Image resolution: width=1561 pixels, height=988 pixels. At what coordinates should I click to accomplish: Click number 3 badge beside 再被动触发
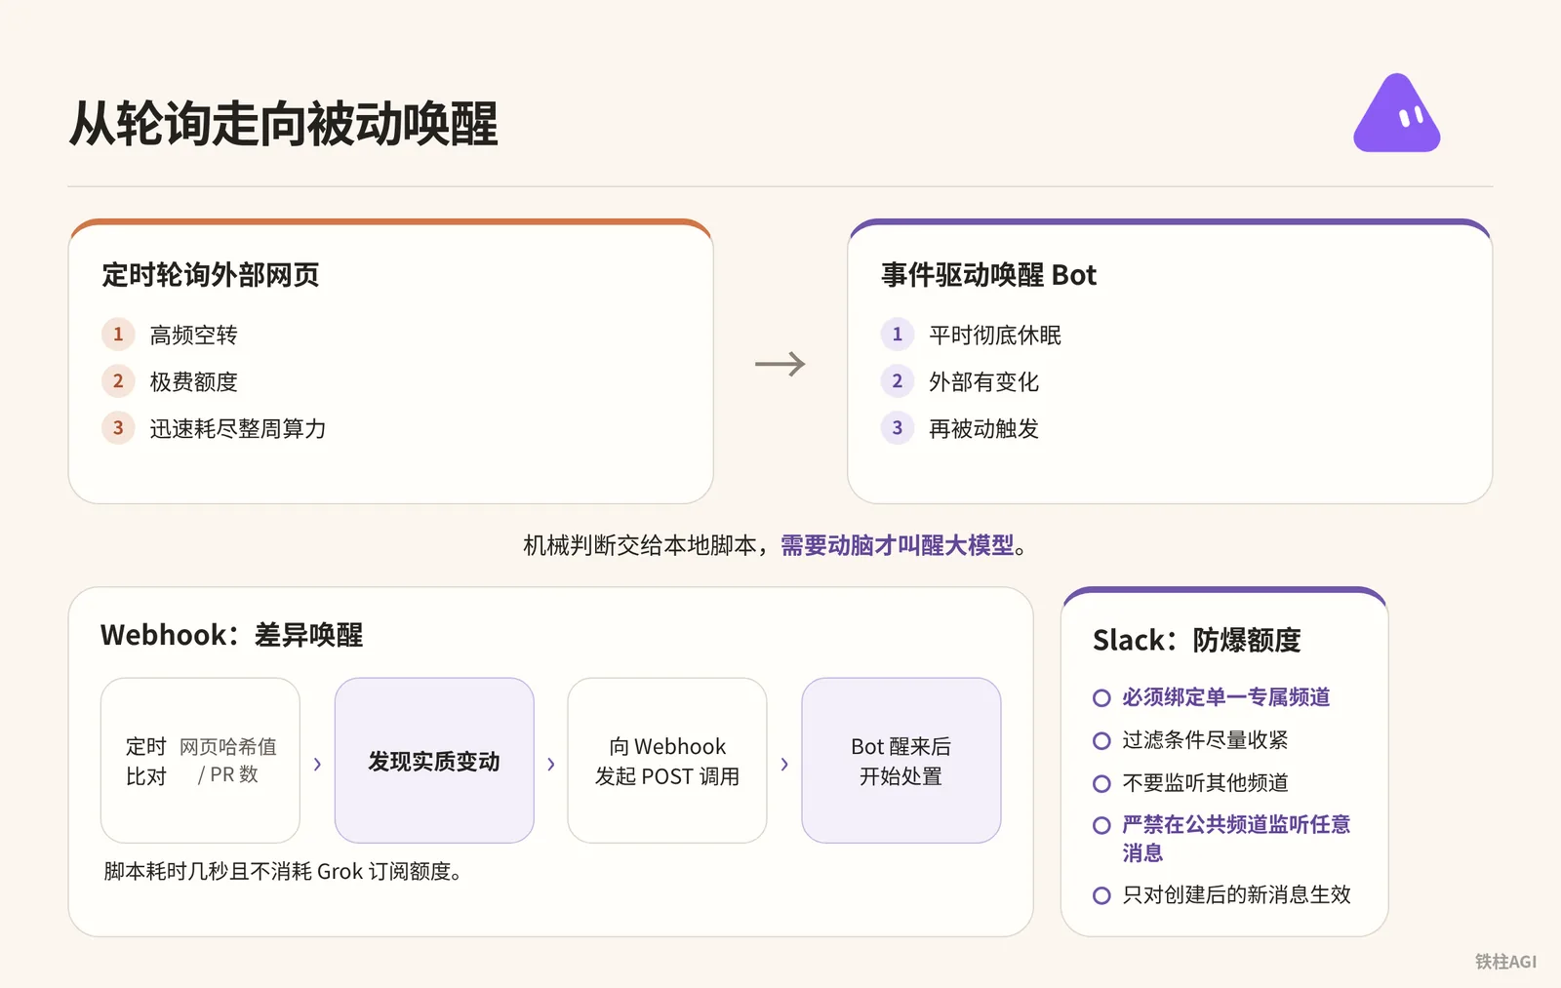tap(898, 428)
